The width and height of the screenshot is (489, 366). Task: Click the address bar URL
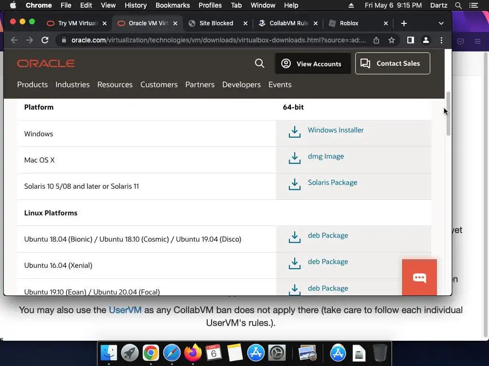(x=218, y=40)
